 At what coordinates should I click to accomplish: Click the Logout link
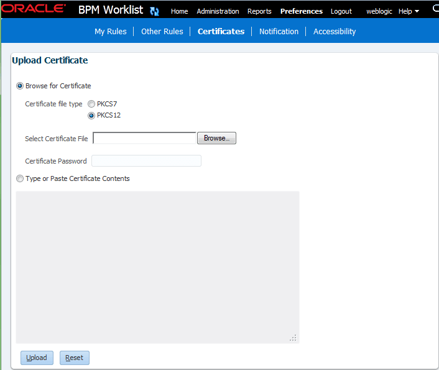(x=341, y=11)
